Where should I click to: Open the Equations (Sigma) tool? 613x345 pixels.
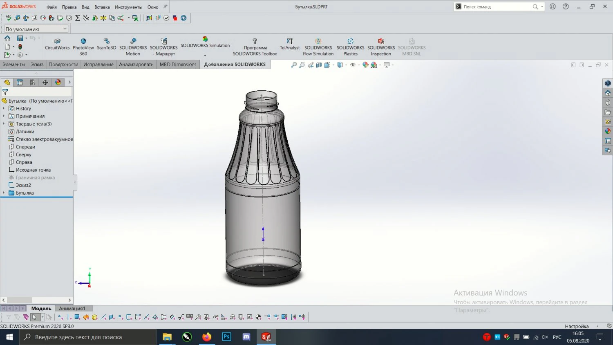tap(78, 18)
